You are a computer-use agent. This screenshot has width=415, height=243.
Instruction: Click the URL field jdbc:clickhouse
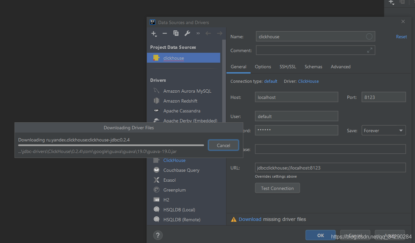(x=330, y=167)
